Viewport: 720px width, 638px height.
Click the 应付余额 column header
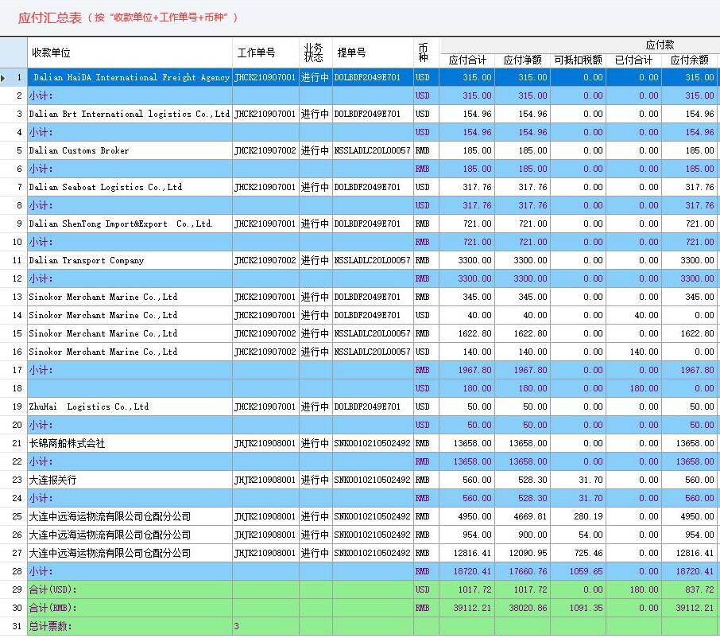[689, 60]
